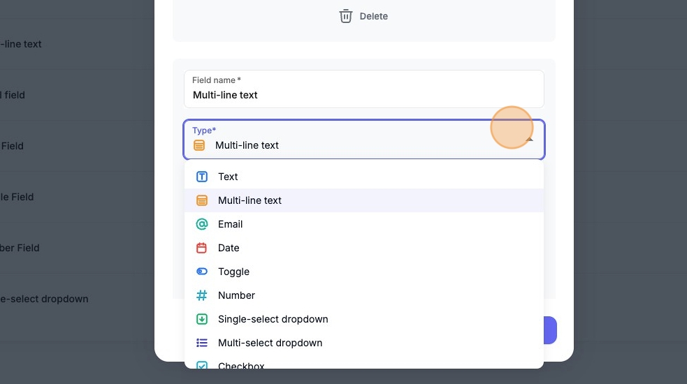The width and height of the screenshot is (687, 384).
Task: Click the blue Toggle switch icon
Action: coord(201,272)
